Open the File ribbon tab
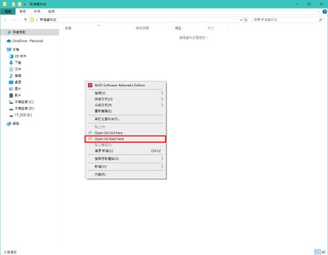The height and width of the screenshot is (255, 328). (8, 11)
